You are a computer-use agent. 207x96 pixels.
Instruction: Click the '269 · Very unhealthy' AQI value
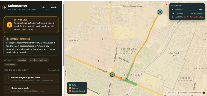194,17
